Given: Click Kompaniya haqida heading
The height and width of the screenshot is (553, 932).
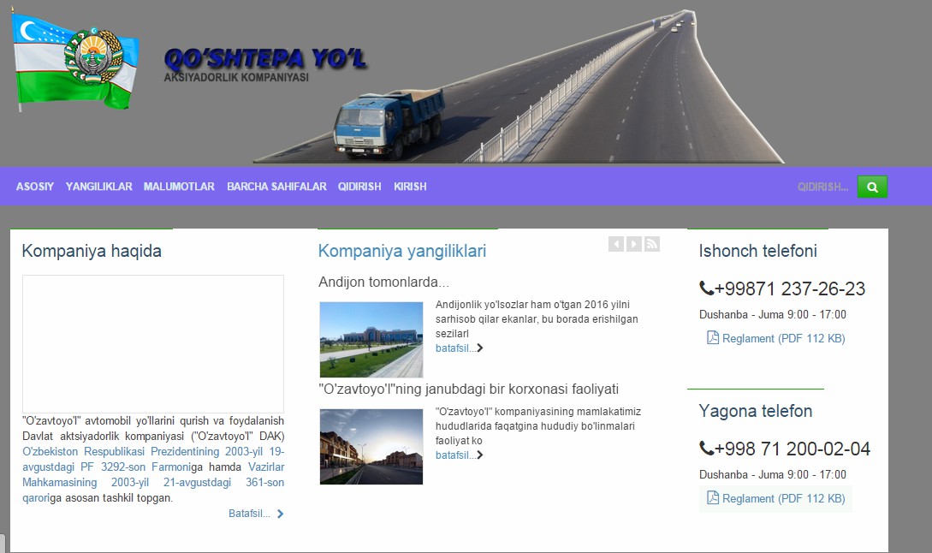Looking at the screenshot, I should 92,251.
